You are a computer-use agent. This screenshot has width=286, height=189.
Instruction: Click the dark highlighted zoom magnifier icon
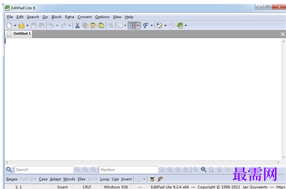pos(204,170)
